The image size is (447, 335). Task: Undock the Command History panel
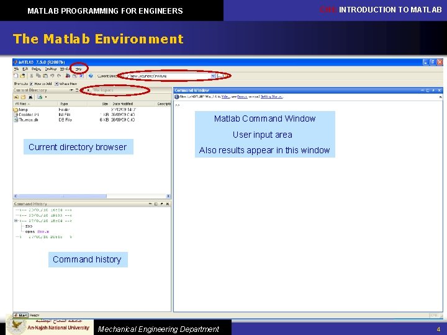pyautogui.click(x=161, y=204)
